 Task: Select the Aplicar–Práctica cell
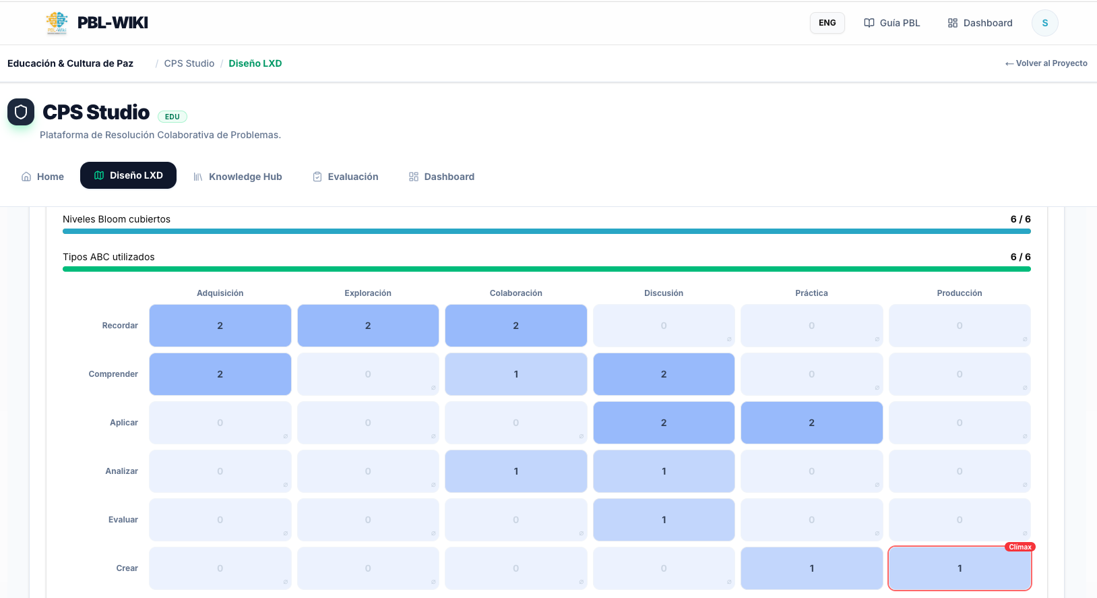click(x=811, y=423)
